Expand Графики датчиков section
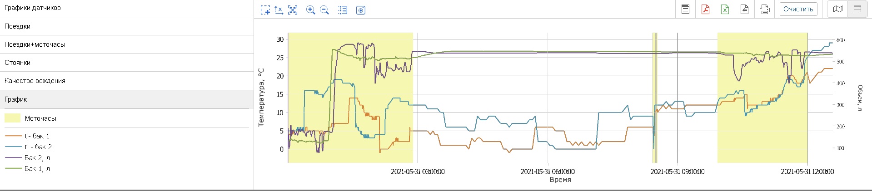The width and height of the screenshot is (872, 191). [x=33, y=8]
